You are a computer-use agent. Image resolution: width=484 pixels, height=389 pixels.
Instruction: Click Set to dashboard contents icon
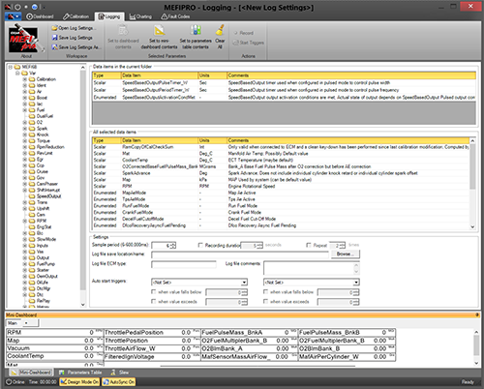click(x=123, y=30)
